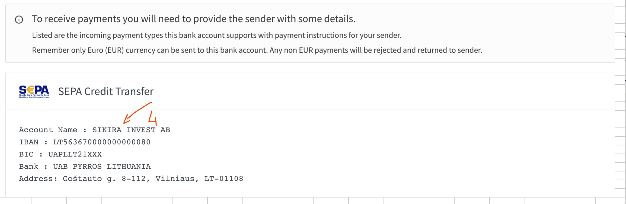Click the BIC code UAPLLT21XXX
This screenshot has width=626, height=204.
pyautogui.click(x=75, y=154)
